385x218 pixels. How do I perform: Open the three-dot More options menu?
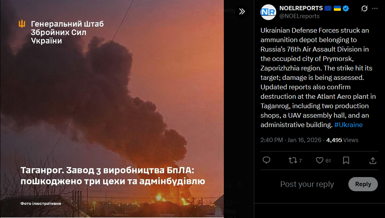(x=375, y=8)
